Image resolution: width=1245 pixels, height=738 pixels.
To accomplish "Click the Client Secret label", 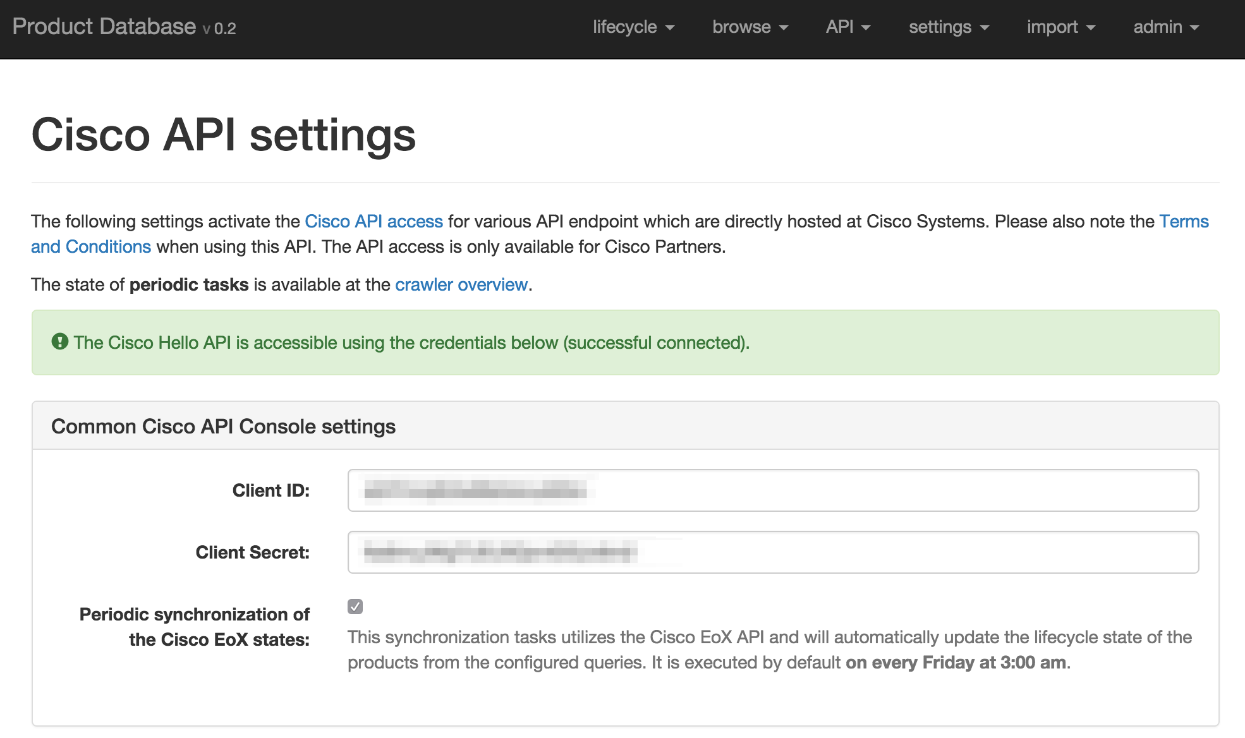I will click(x=253, y=552).
